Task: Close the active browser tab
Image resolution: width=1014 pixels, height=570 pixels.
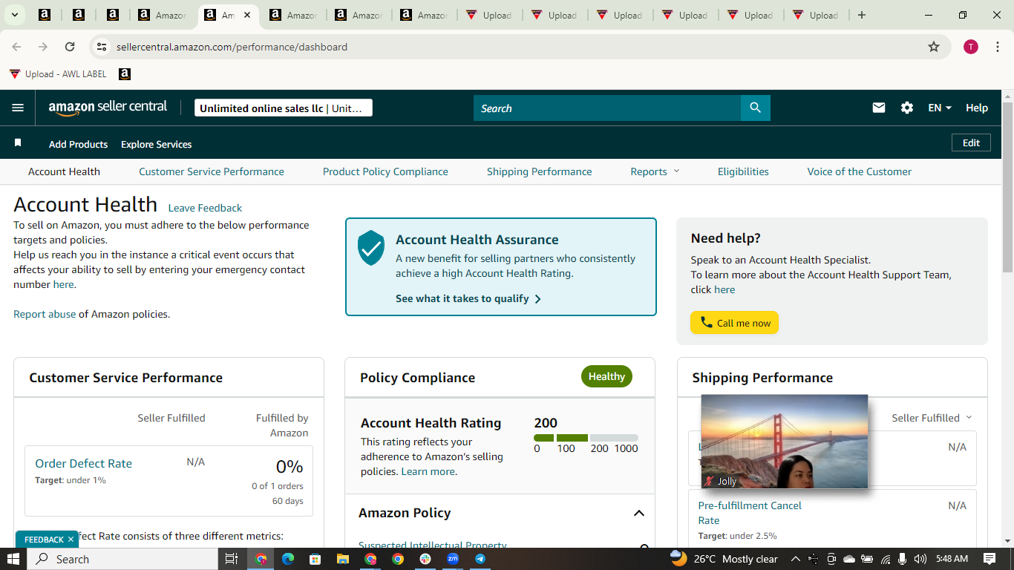Action: (247, 15)
